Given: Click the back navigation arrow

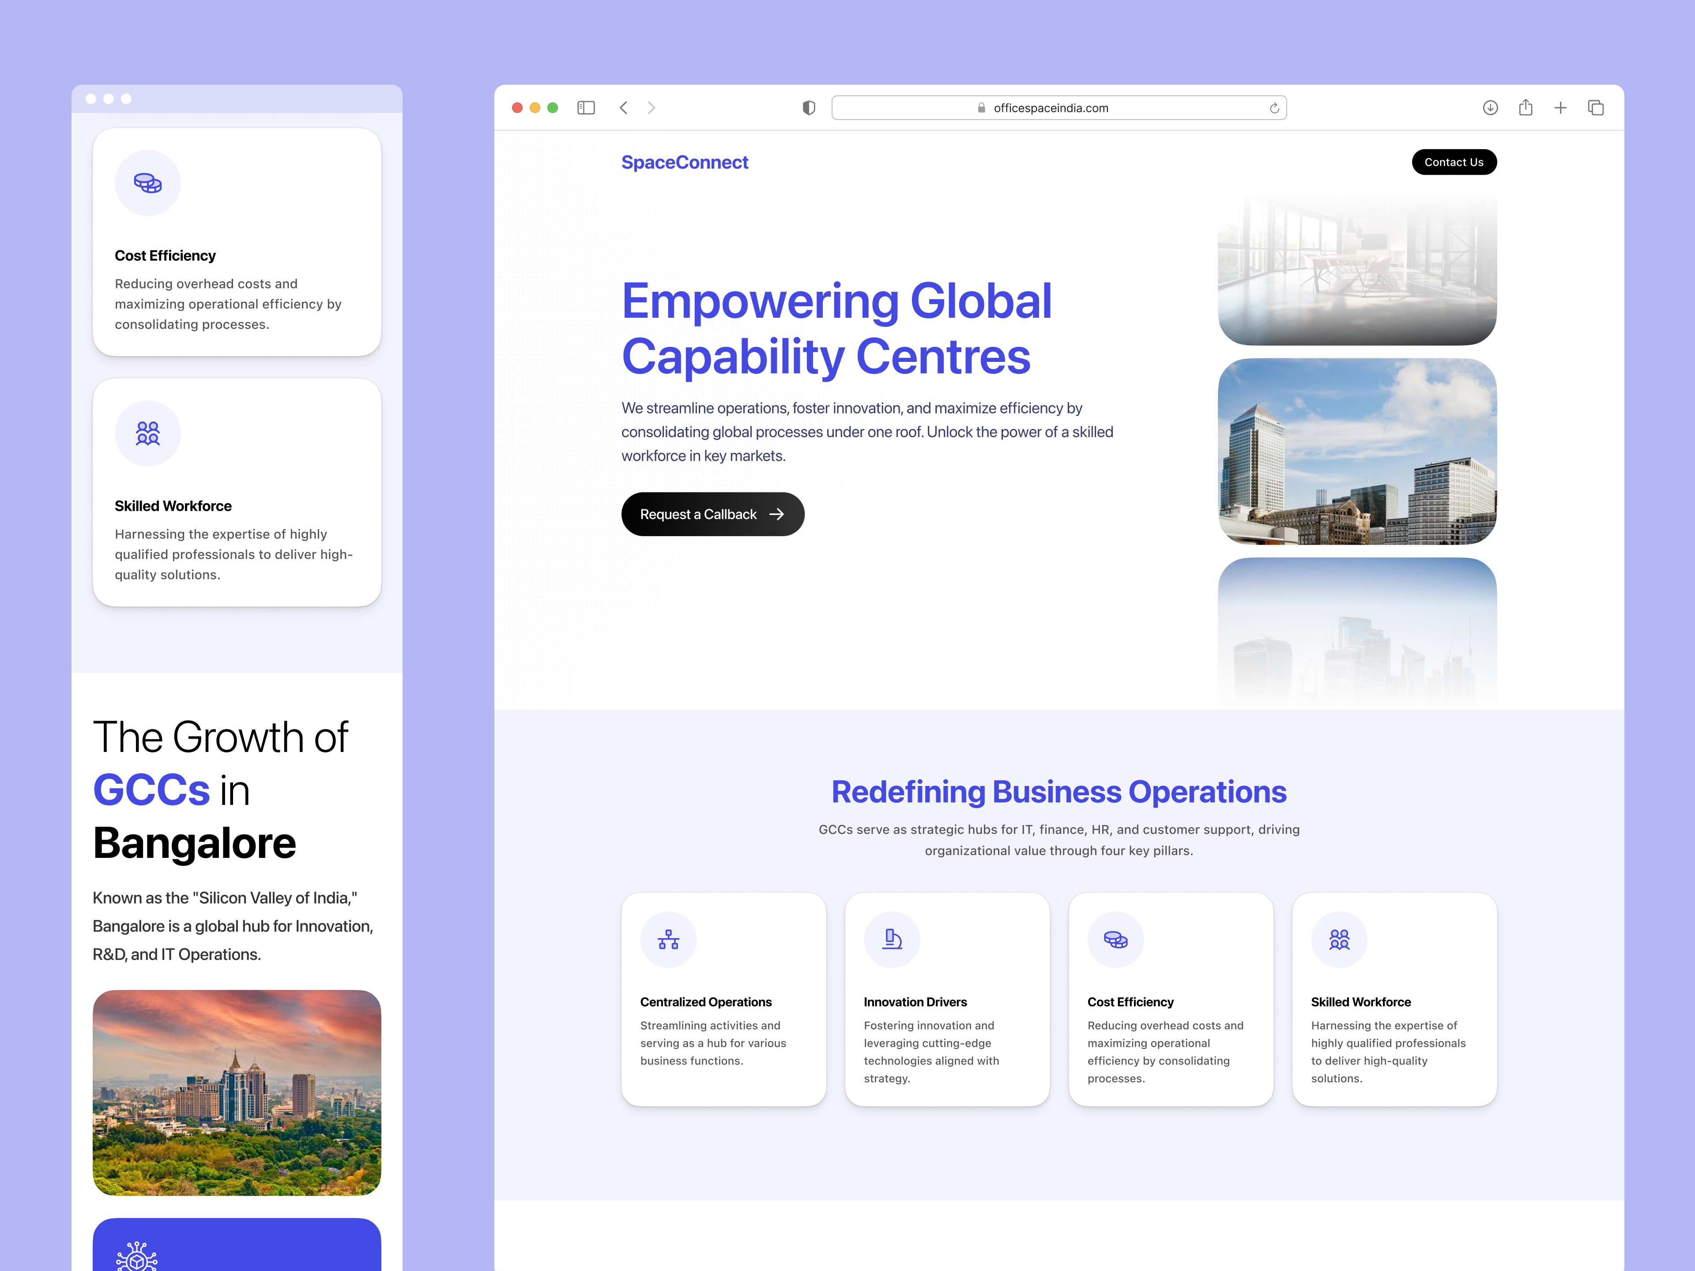Looking at the screenshot, I should 623,107.
